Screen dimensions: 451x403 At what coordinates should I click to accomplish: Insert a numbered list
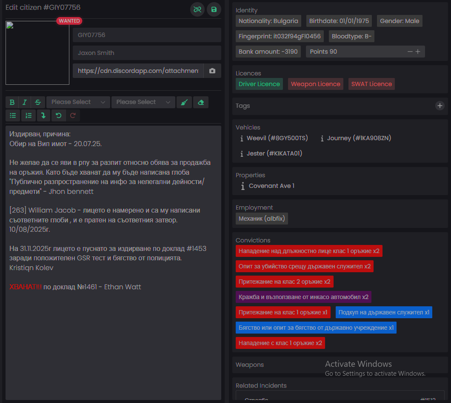[x=29, y=115]
